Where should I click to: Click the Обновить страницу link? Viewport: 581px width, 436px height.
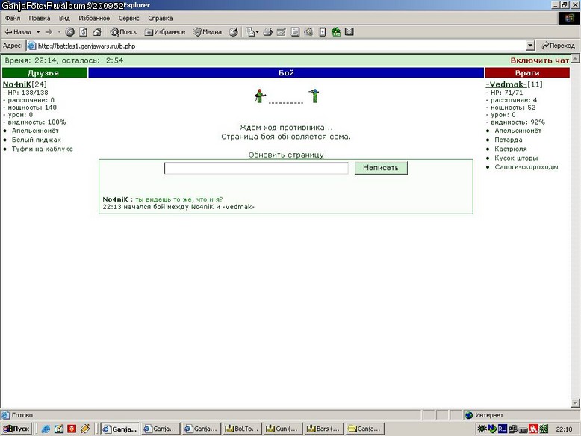pos(286,155)
